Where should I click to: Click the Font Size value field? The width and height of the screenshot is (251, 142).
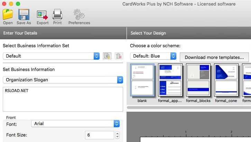(x=100, y=135)
